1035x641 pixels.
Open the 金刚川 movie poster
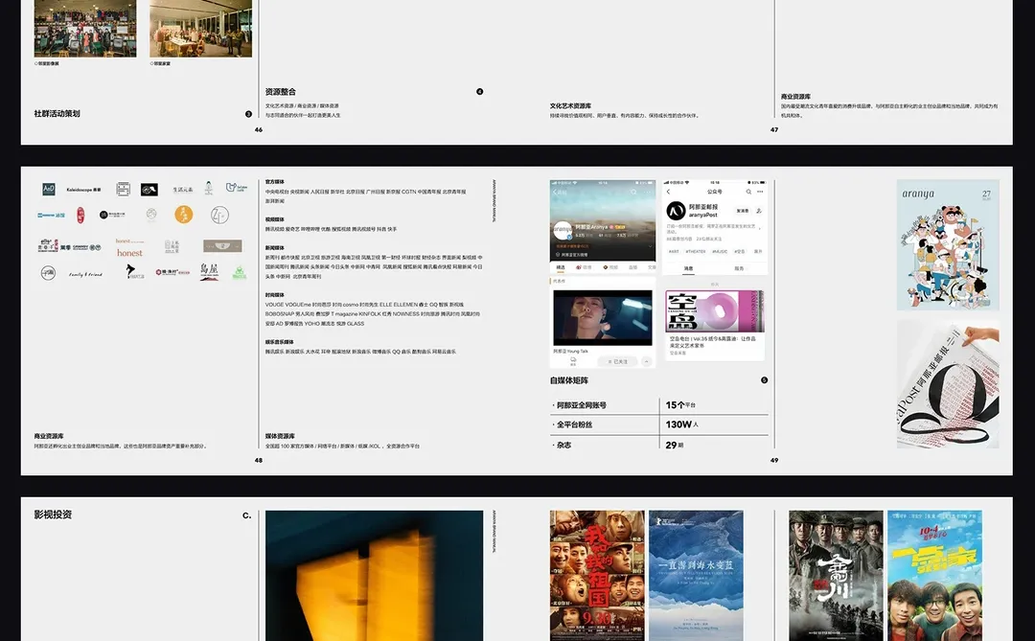click(x=836, y=575)
